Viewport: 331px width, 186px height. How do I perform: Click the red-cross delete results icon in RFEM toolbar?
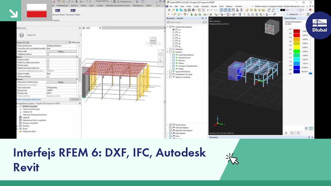point(310,10)
